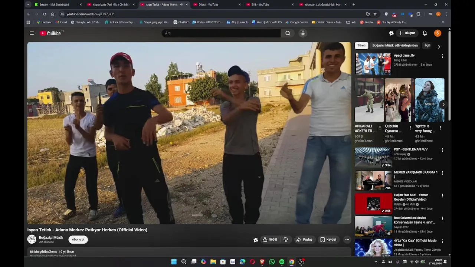Open Chrome three-dot menu
Image resolution: width=475 pixels, height=267 pixels.
446,14
